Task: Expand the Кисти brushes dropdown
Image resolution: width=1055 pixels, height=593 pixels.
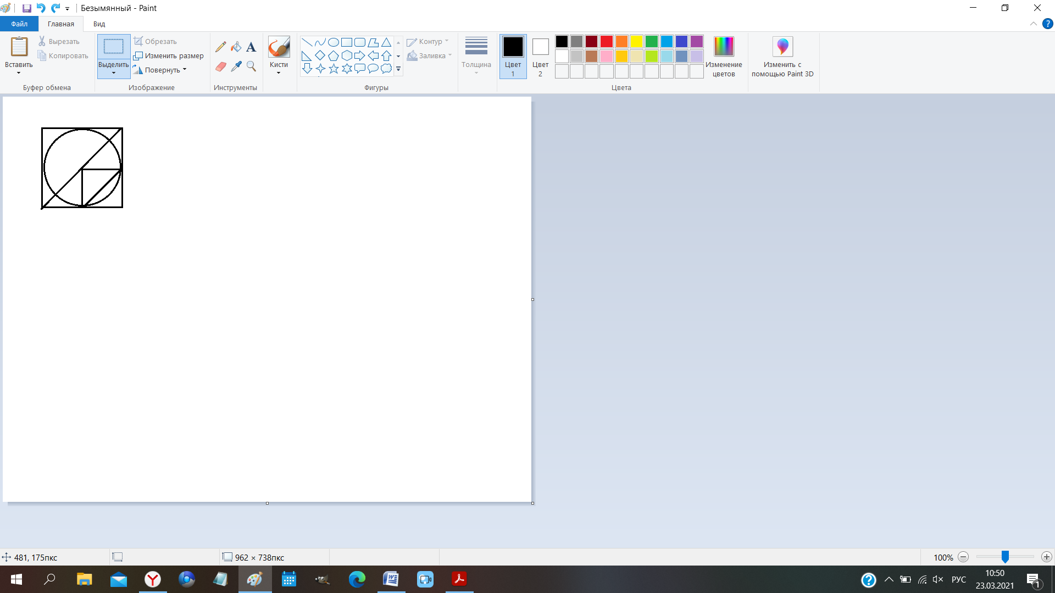Action: coord(279,72)
